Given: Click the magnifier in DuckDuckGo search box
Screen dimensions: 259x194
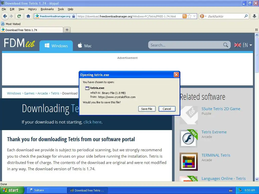Looking at the screenshot, I should pyautogui.click(x=246, y=16).
